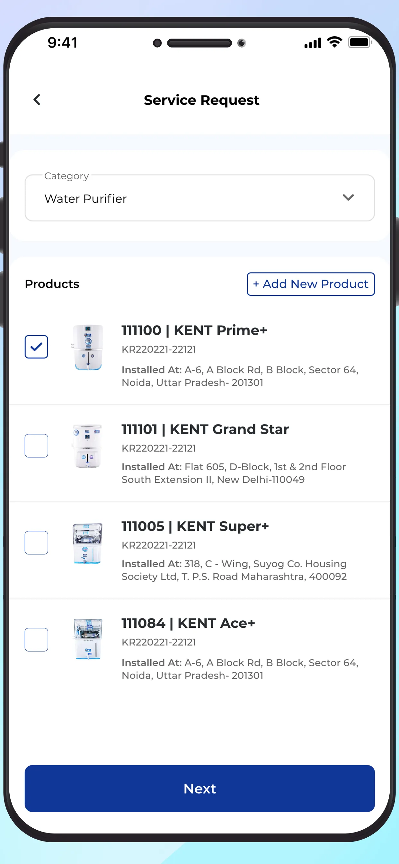
Task: Select the KENT Grand Star checkbox
Action: pos(36,446)
